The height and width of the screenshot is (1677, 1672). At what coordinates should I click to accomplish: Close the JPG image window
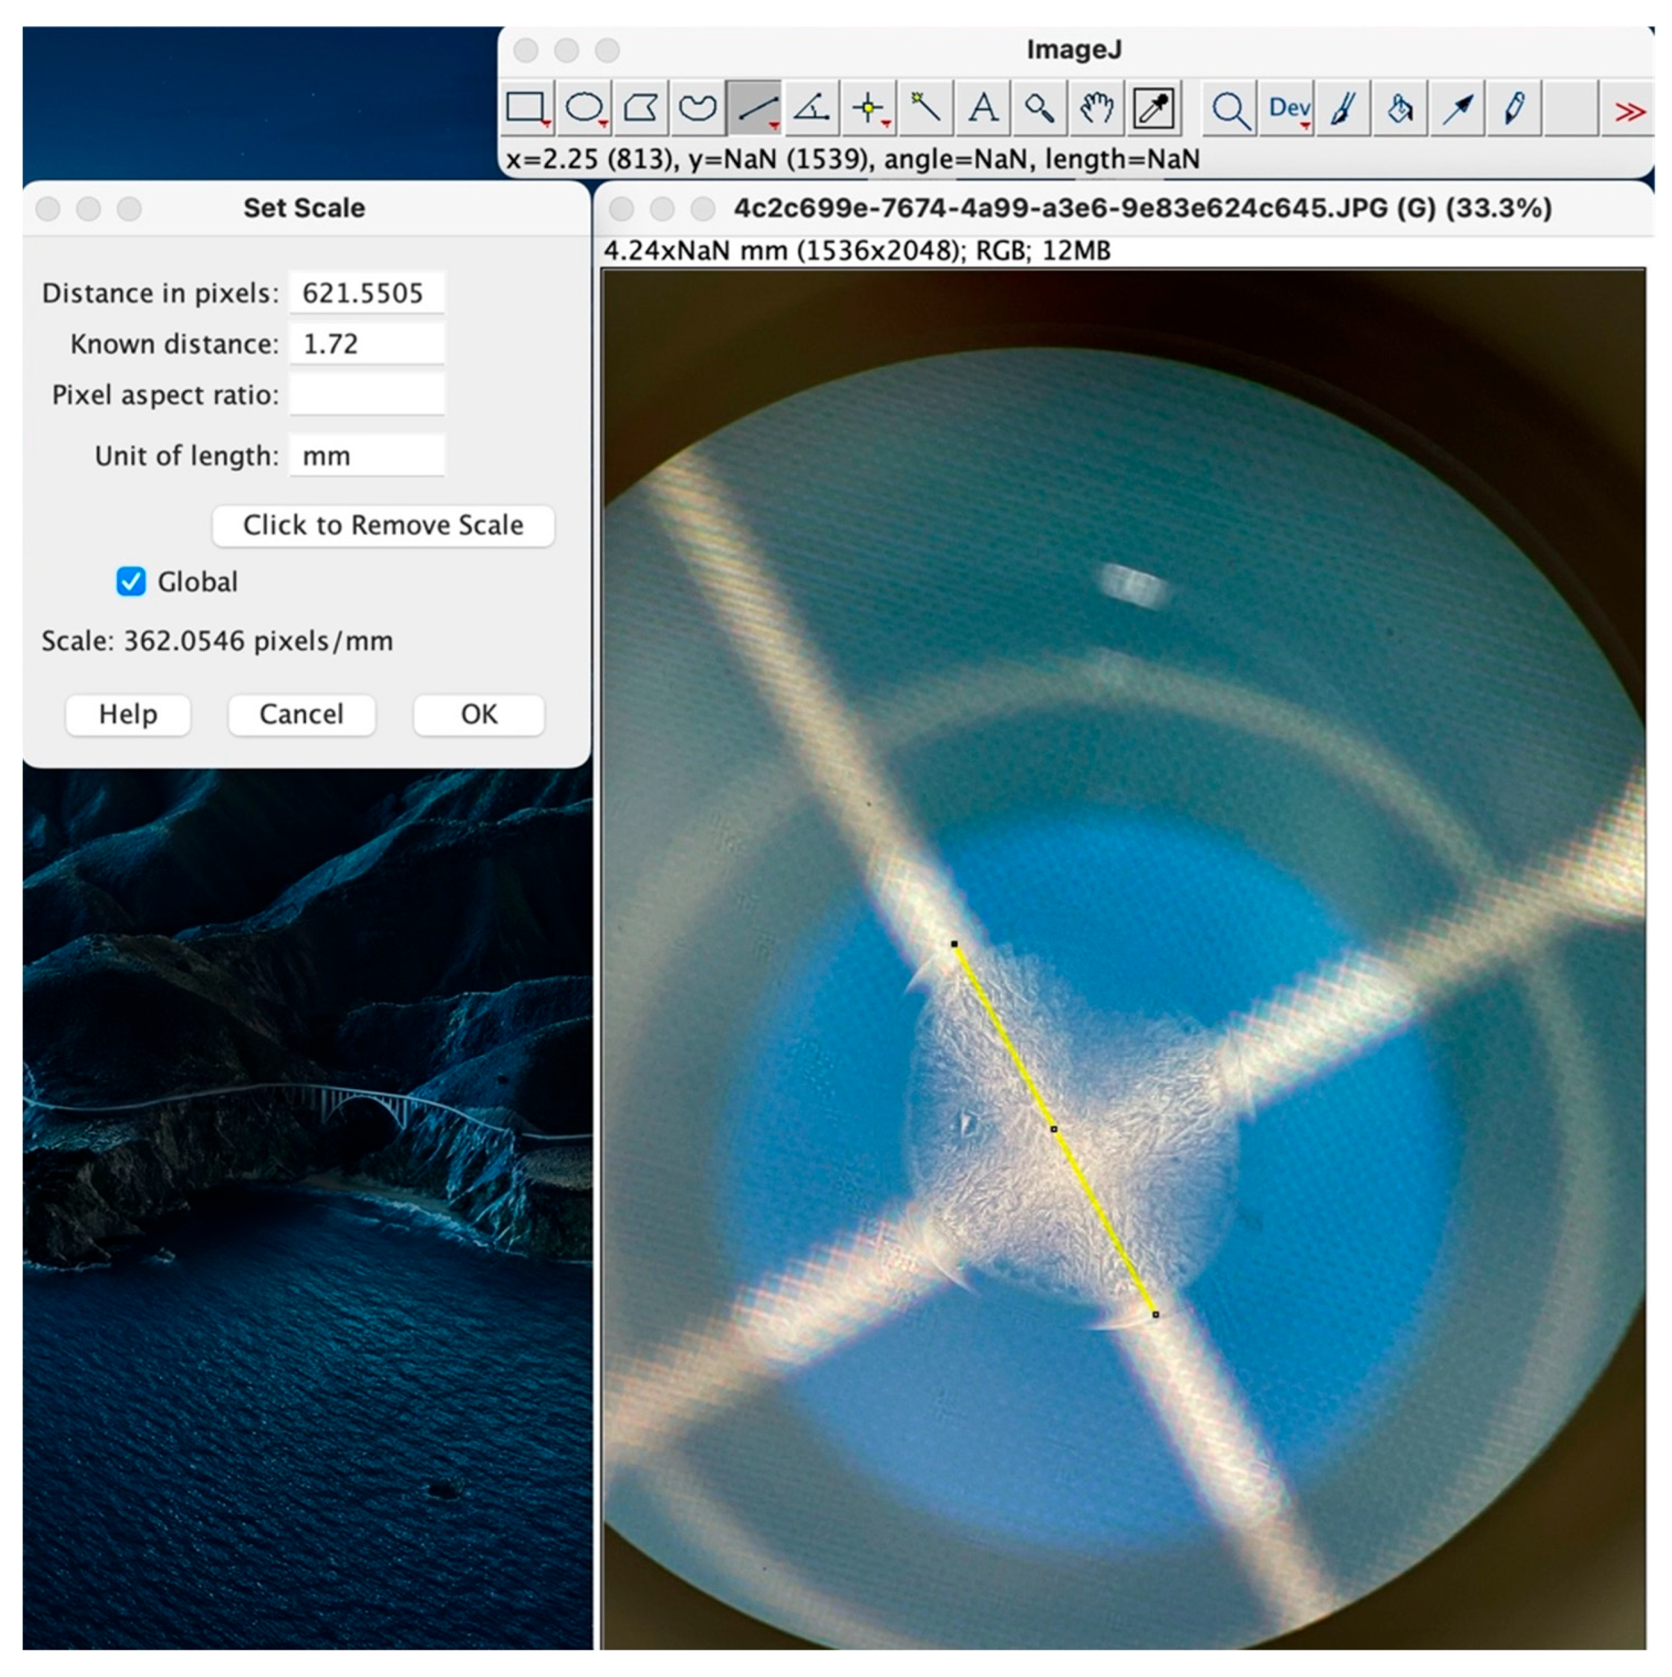pos(621,209)
